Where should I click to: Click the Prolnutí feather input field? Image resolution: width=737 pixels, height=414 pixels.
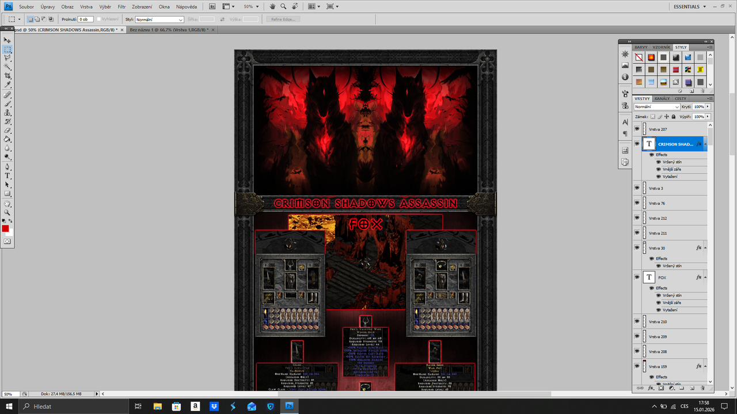(x=85, y=20)
